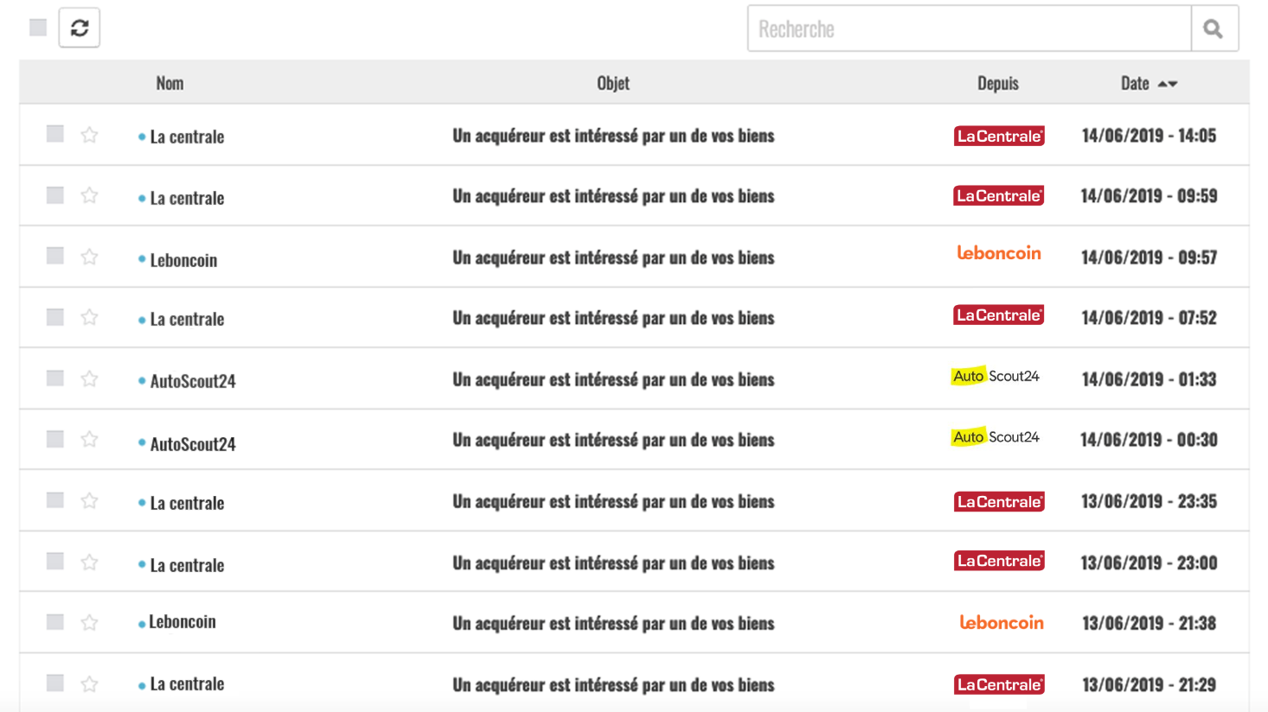Star the Leboncoin message from 21:38
Viewport: 1268px width, 712px height.
tap(89, 623)
